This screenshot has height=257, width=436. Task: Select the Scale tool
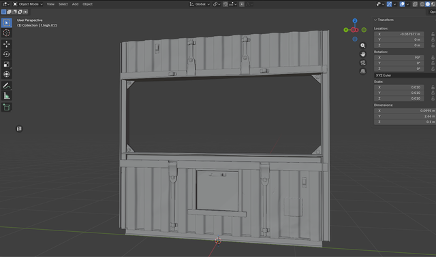click(x=6, y=64)
